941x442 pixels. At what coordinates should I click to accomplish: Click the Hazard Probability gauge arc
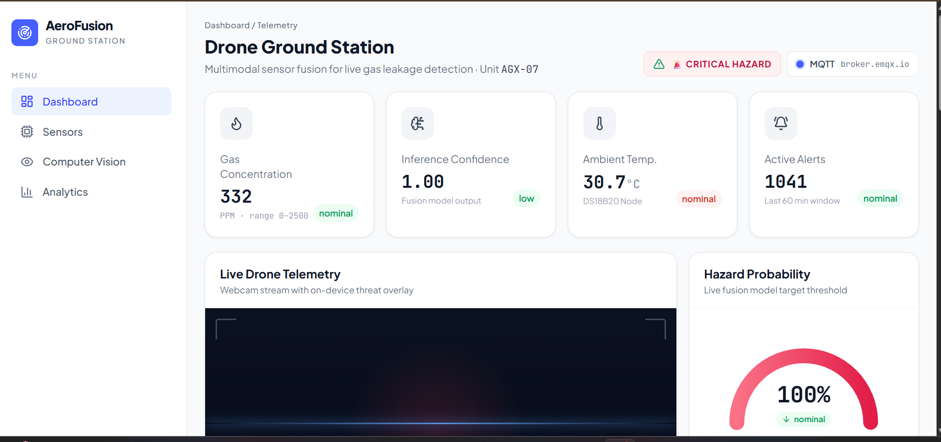[x=804, y=356]
